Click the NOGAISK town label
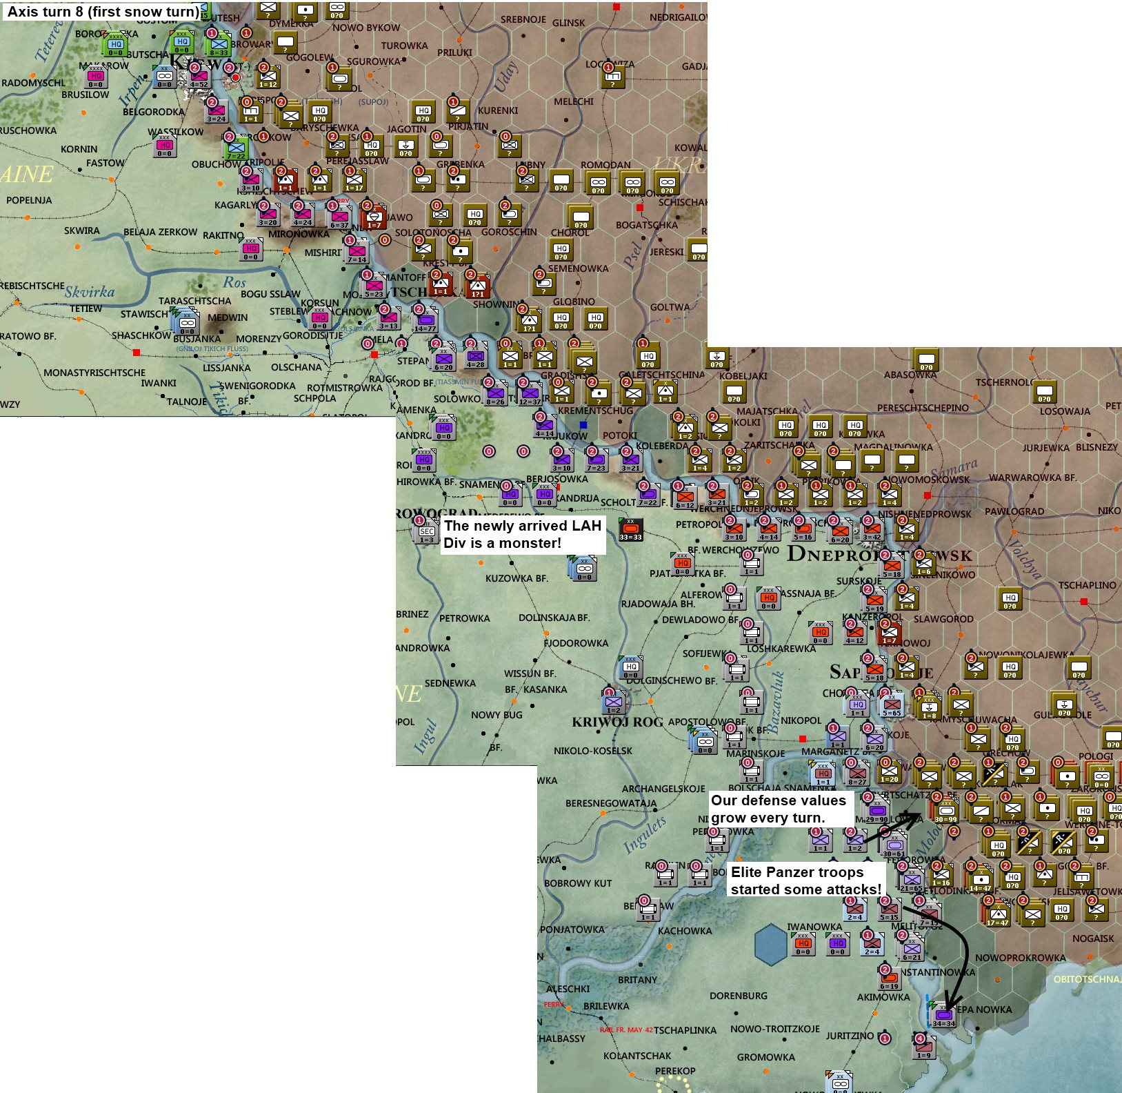1122x1093 pixels. [1093, 938]
